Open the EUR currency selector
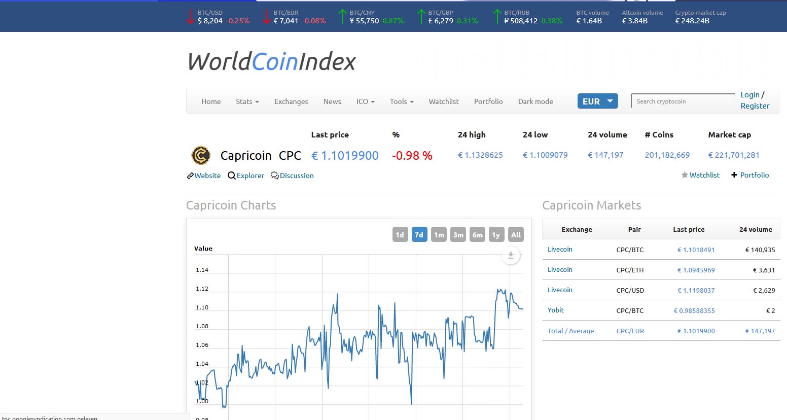787x420 pixels. (x=598, y=101)
